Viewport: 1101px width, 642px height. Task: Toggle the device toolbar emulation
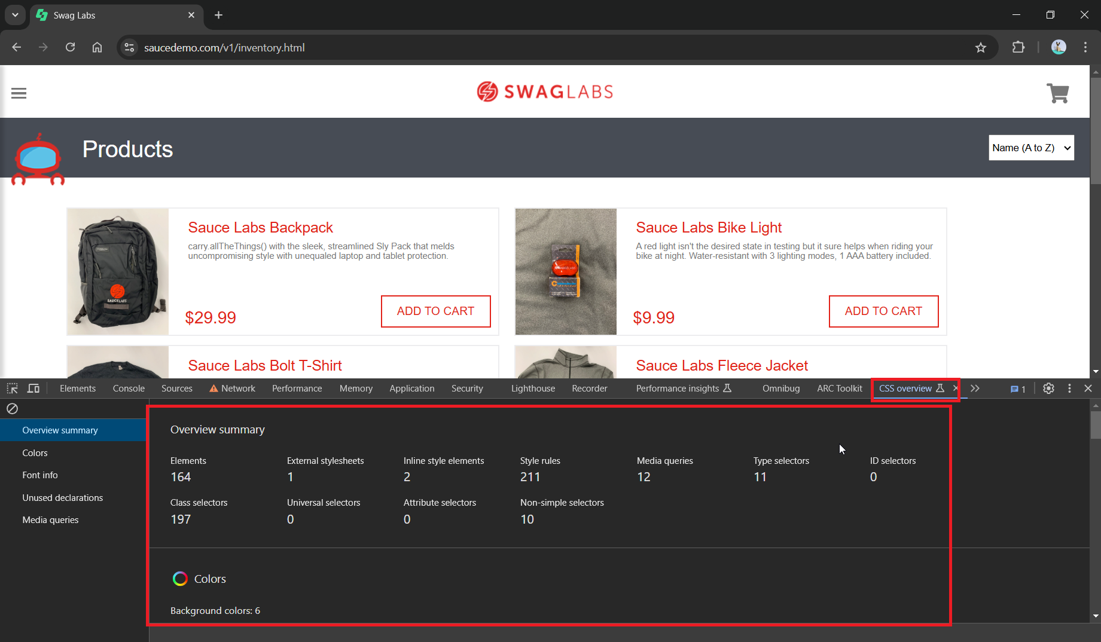[x=33, y=389]
